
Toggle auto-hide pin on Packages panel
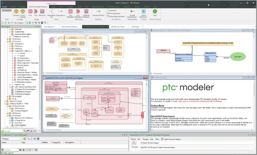[x=37, y=27]
